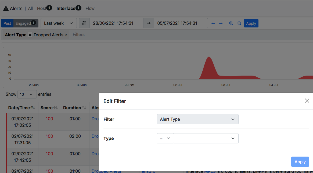The height and width of the screenshot is (173, 313).
Task: Toggle the Score column sort order
Action: [x=56, y=108]
